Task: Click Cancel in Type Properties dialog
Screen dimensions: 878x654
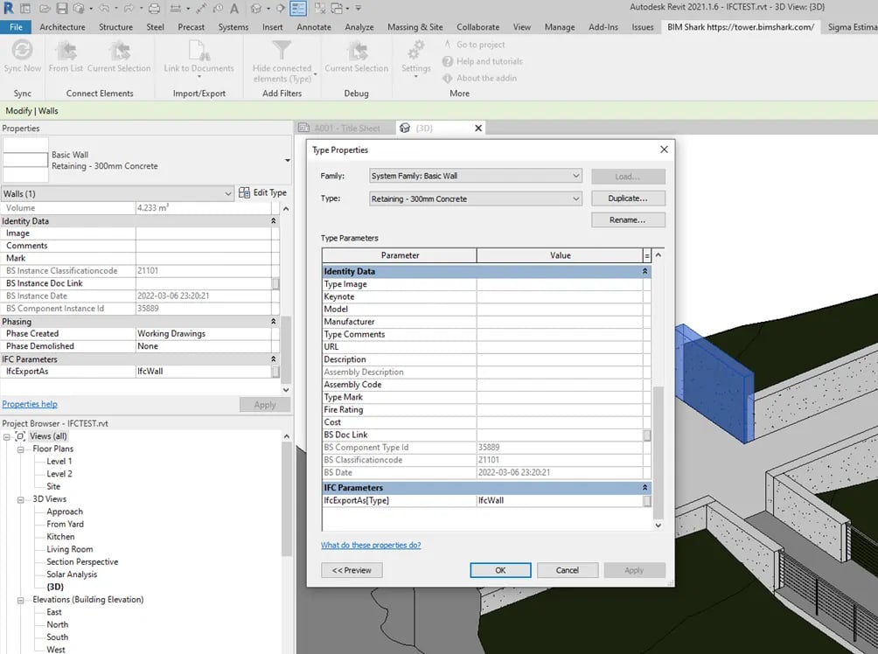Action: tap(568, 570)
